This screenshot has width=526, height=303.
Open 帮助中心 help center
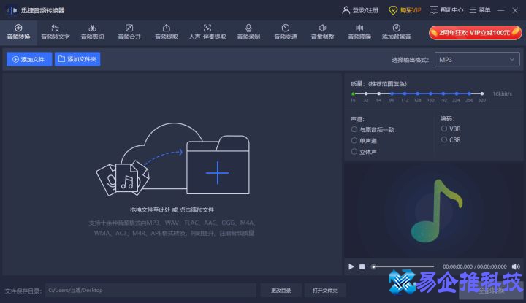click(446, 10)
